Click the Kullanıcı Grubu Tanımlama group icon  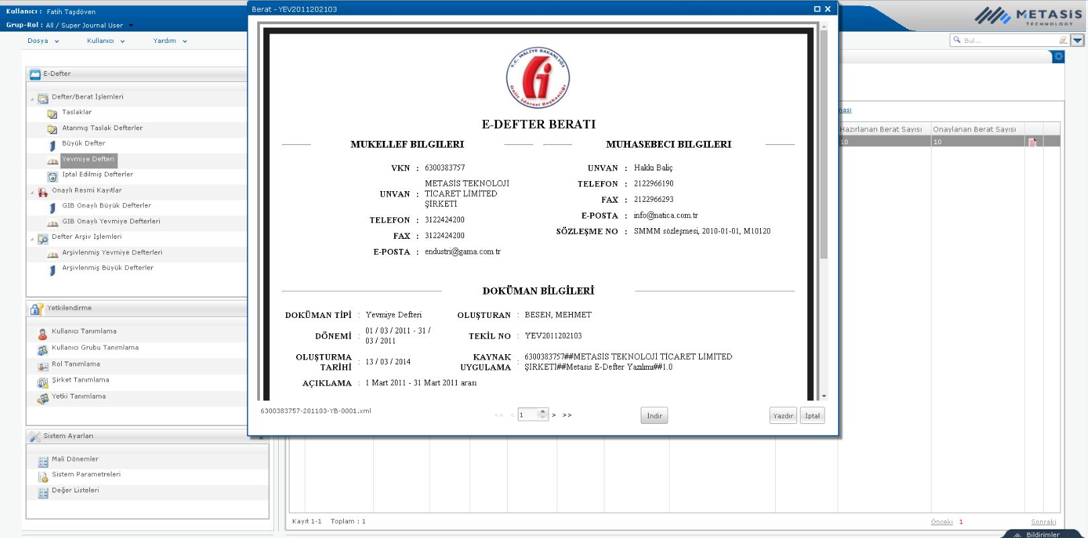tap(42, 349)
